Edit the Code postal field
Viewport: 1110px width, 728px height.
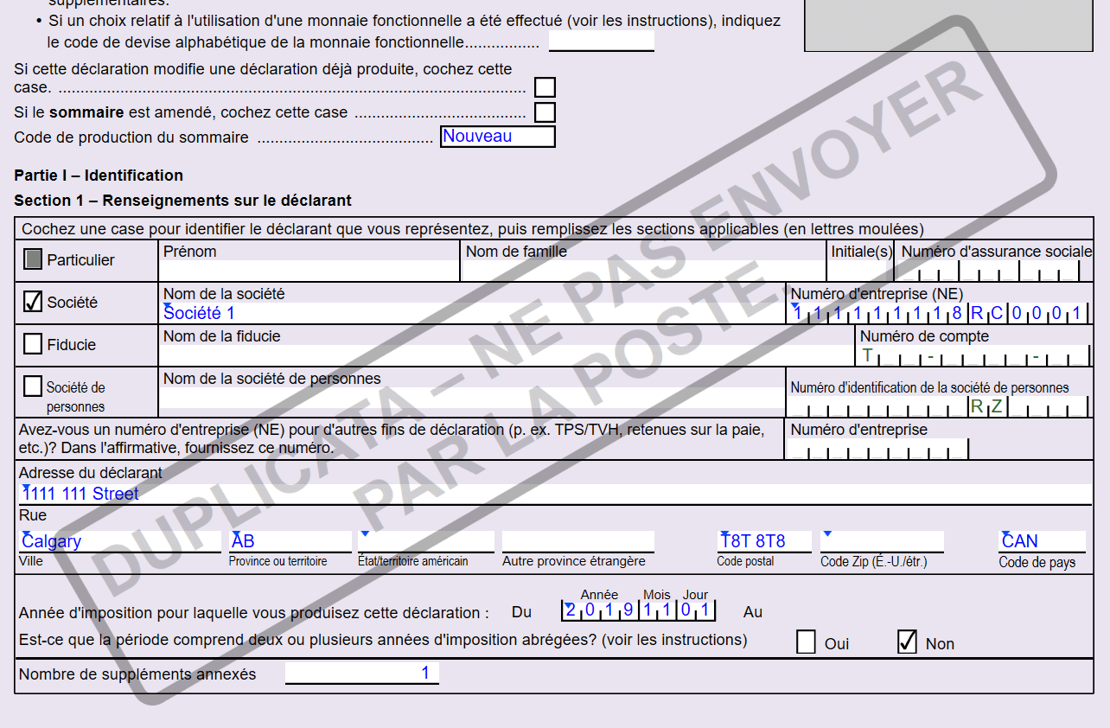(x=764, y=541)
